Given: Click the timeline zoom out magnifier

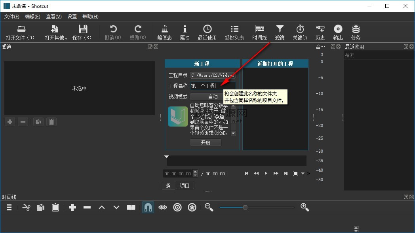Looking at the screenshot, I should 209,207.
